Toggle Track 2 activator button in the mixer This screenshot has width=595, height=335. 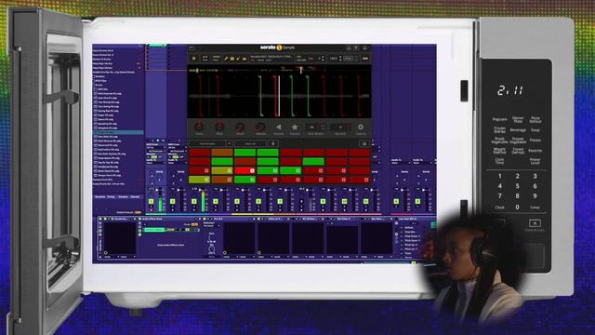(x=173, y=201)
